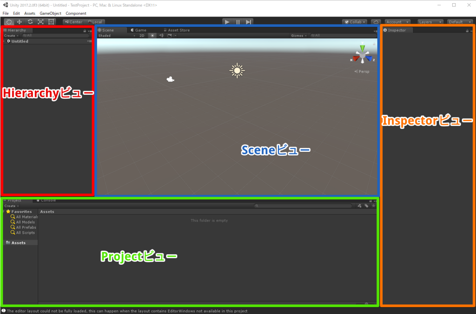Viewport: 476px width, 314px height.
Task: Open the Gizmos dropdown
Action: coord(299,35)
